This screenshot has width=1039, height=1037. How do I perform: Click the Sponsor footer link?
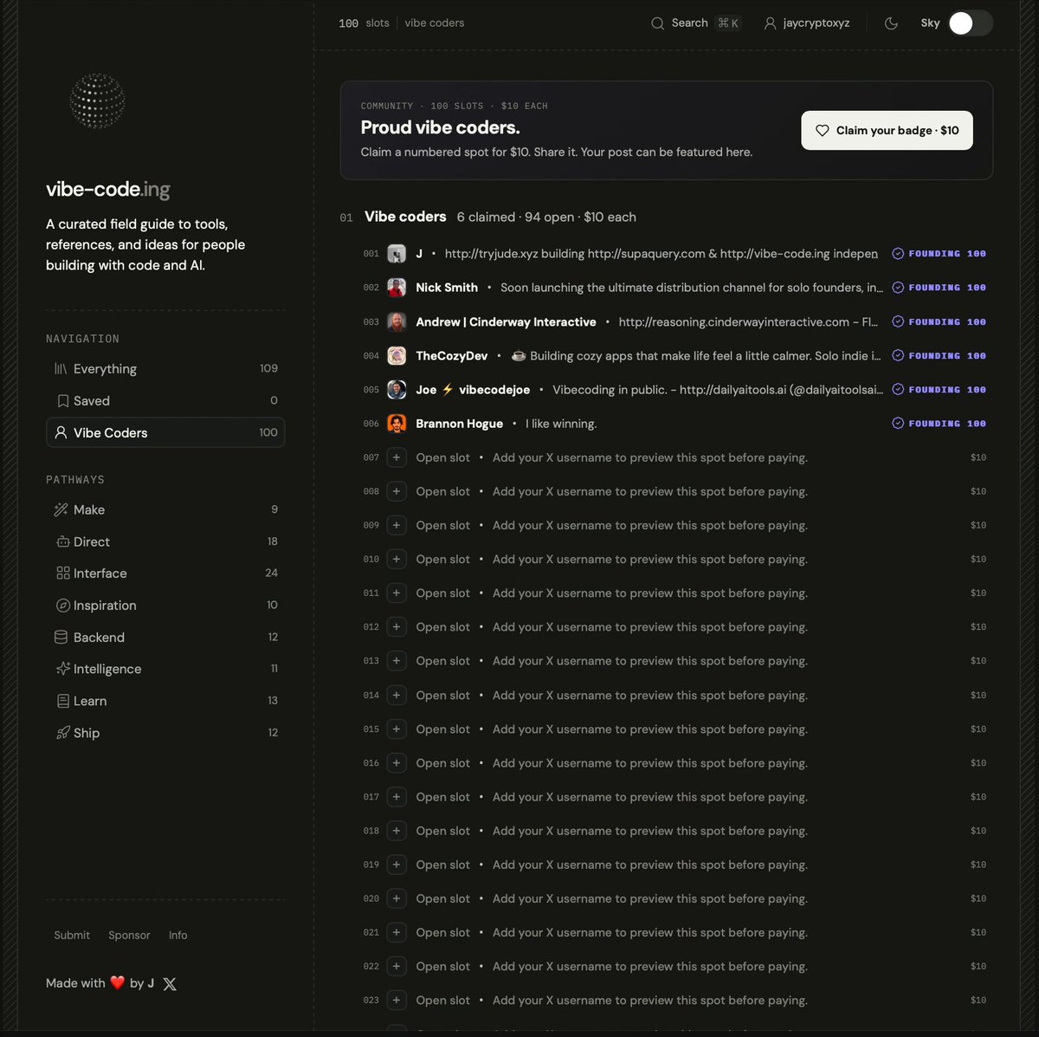point(129,935)
